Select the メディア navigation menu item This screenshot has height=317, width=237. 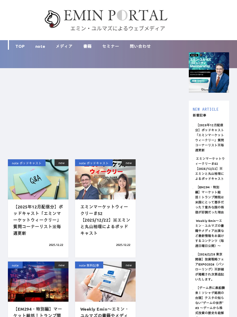[64, 46]
